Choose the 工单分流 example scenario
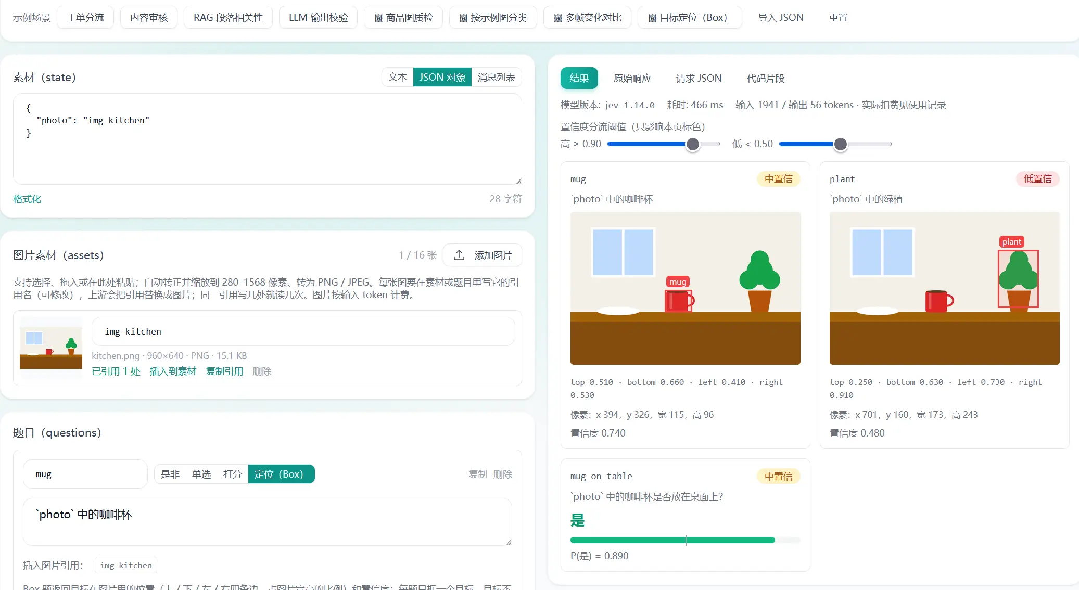 point(85,18)
